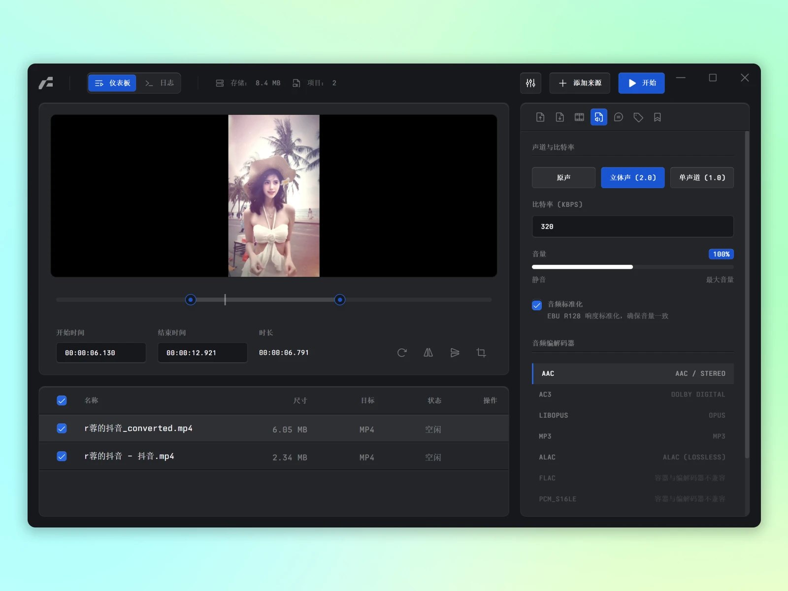Select the crop tool icon
The height and width of the screenshot is (591, 788).
(x=481, y=353)
